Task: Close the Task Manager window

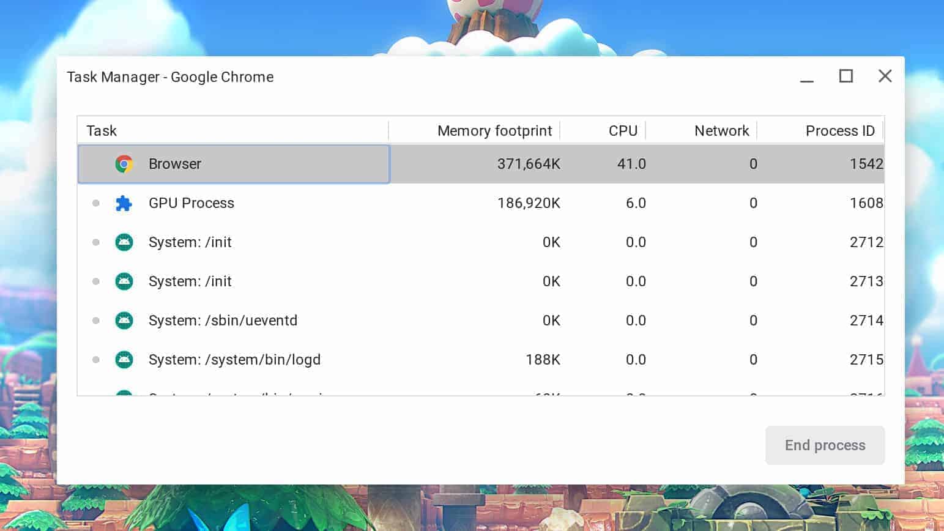Action: [x=885, y=76]
